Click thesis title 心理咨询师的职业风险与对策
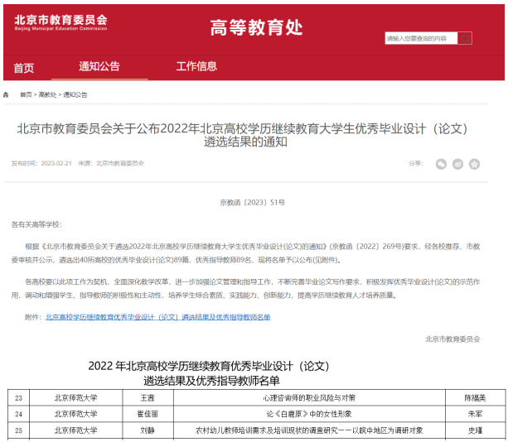 [x=309, y=397]
